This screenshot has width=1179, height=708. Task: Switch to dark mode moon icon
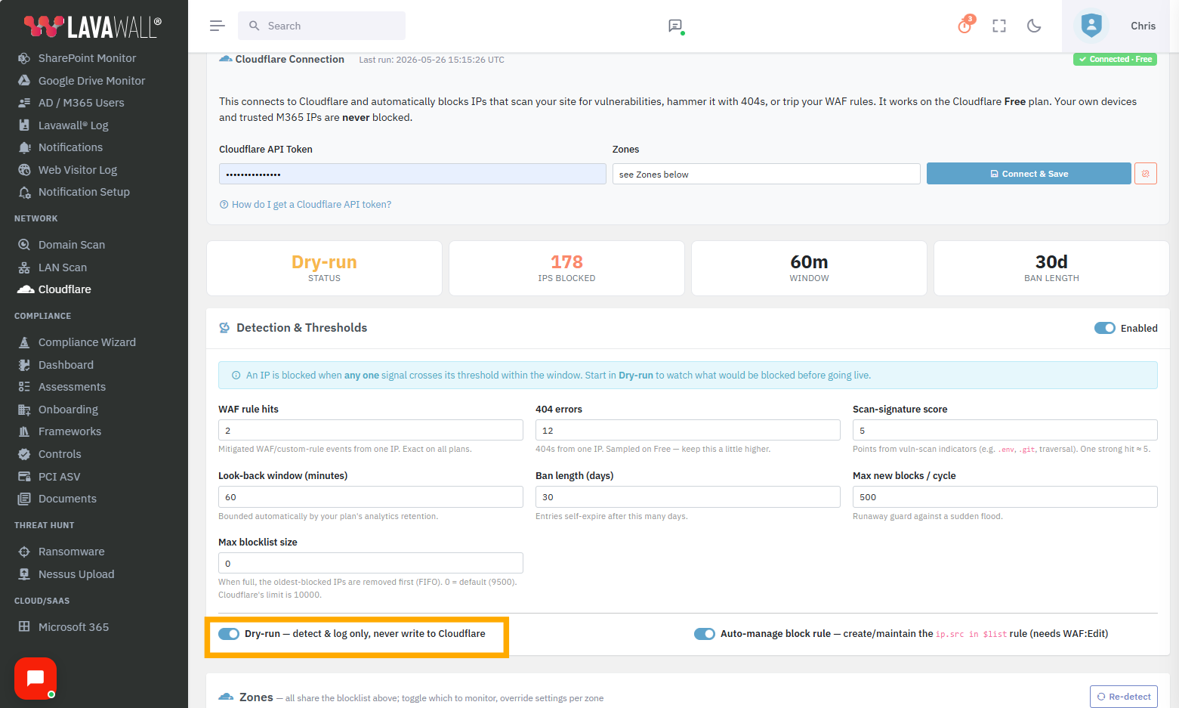[1034, 26]
